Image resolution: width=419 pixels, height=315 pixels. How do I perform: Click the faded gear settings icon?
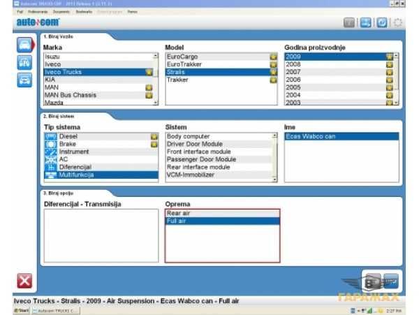pyautogui.click(x=398, y=23)
